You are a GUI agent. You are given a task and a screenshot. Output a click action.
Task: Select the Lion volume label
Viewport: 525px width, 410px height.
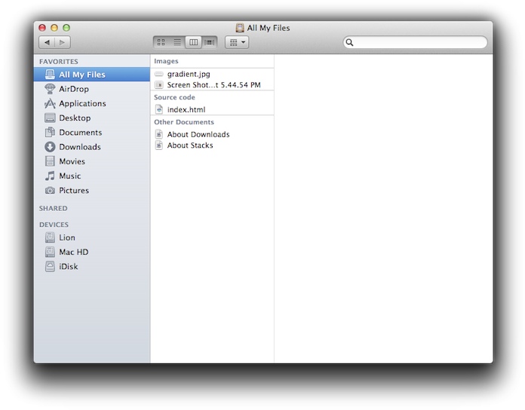67,237
